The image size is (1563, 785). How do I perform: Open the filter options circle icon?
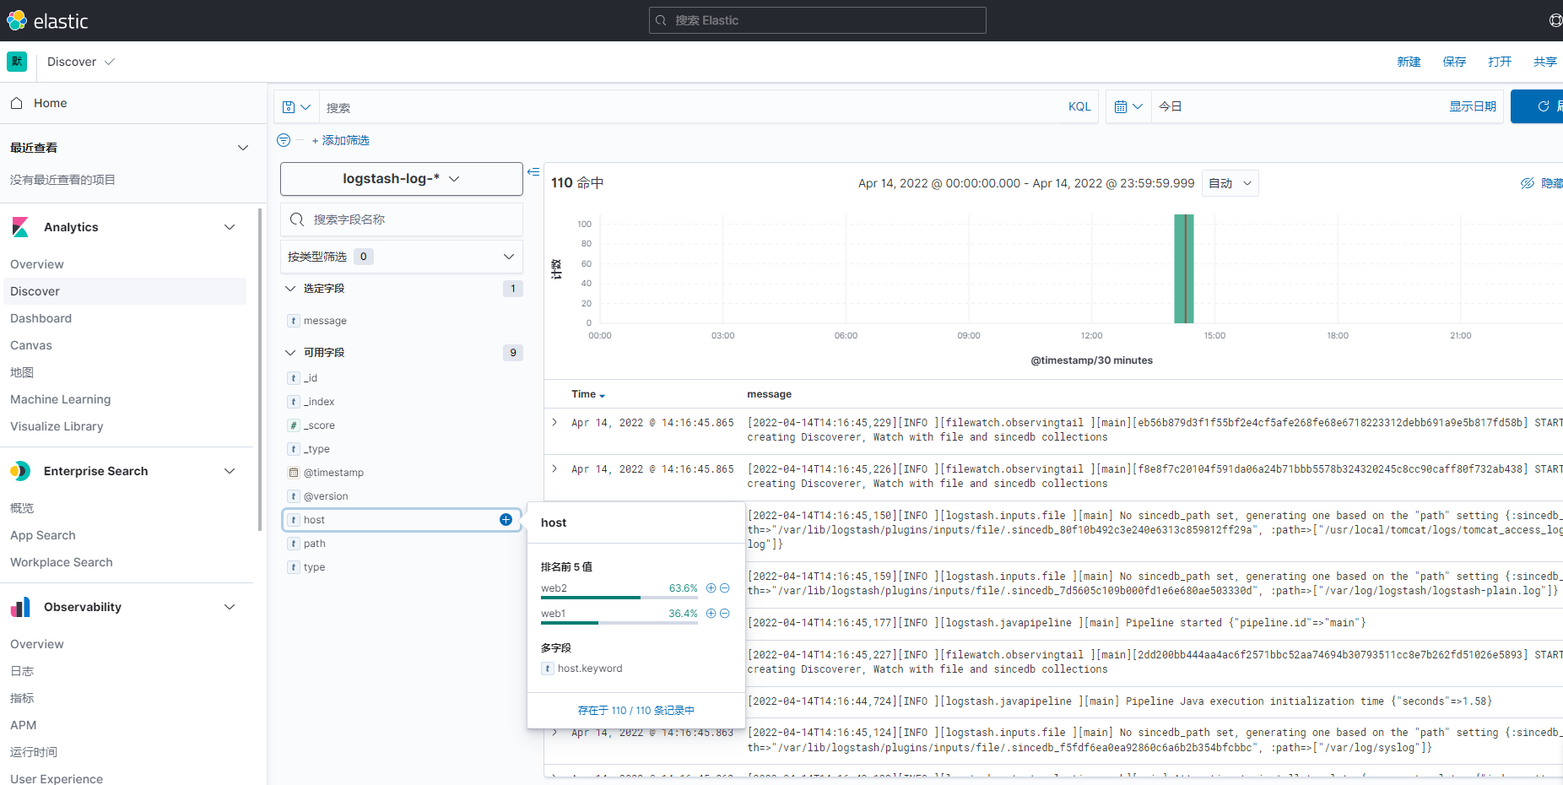[284, 140]
